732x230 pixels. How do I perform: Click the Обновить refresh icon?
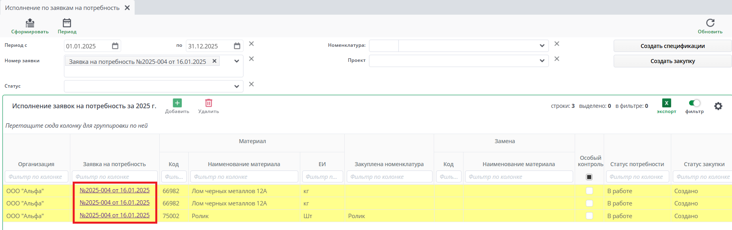(x=710, y=23)
